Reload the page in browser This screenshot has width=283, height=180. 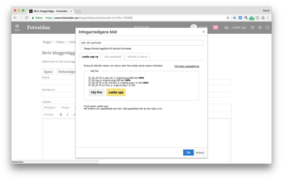(x=27, y=18)
